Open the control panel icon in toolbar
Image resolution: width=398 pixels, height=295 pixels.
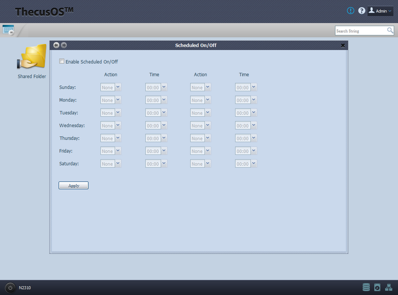8,30
